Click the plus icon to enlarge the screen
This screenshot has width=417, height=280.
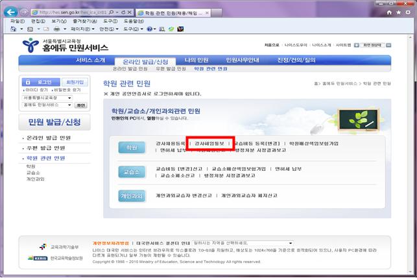point(357,45)
